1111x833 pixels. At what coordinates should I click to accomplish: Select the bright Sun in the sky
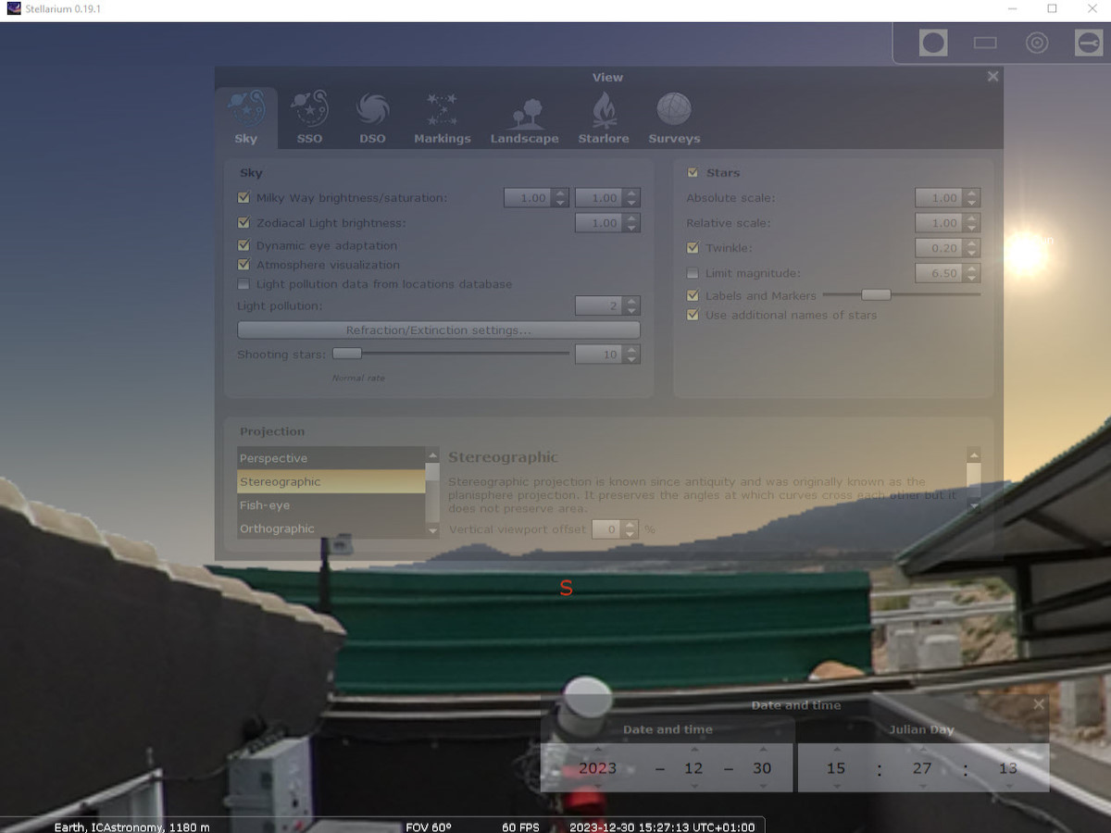point(1025,253)
